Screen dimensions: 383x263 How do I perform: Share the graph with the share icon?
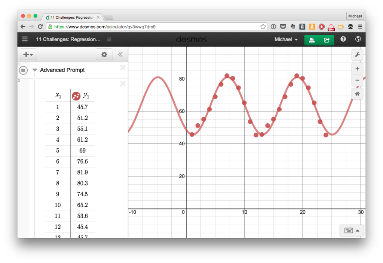(x=326, y=40)
